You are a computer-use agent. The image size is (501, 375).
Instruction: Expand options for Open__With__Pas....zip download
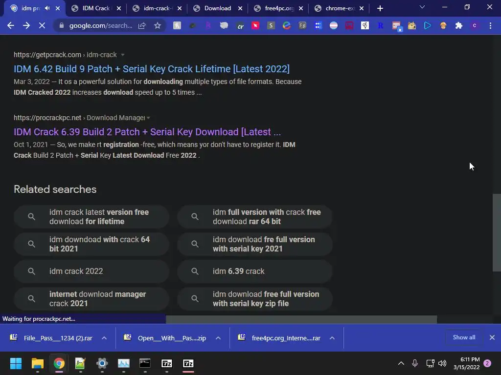(218, 338)
